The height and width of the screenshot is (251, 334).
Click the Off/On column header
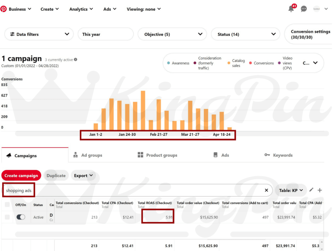coord(21,205)
